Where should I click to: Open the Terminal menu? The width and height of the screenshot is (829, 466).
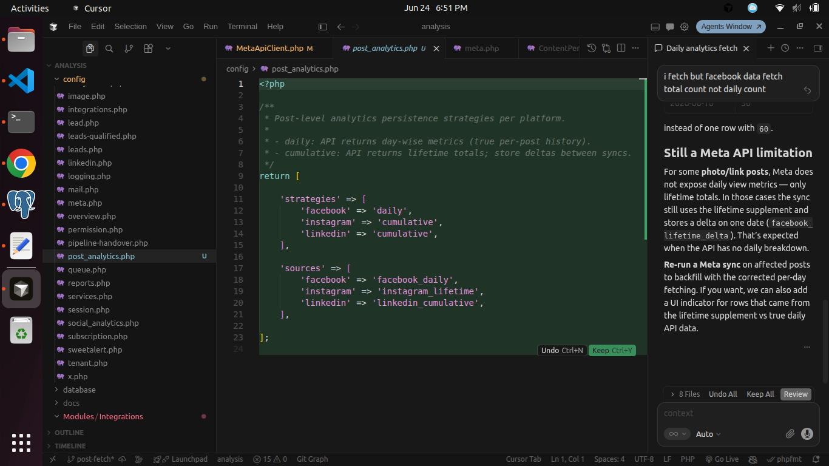(x=242, y=27)
